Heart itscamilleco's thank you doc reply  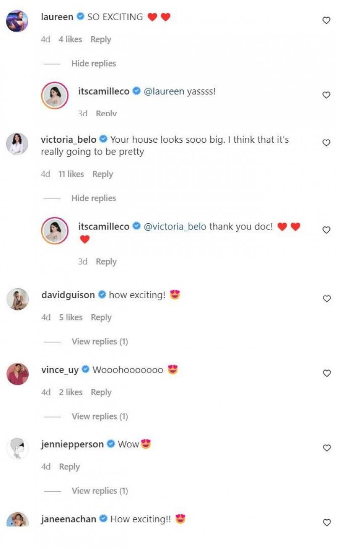click(x=326, y=230)
